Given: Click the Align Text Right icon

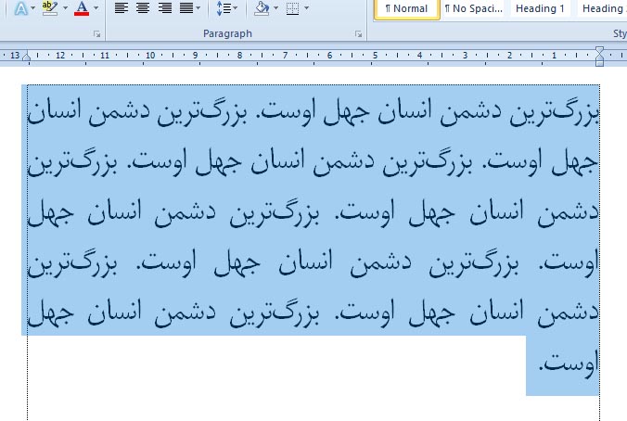Looking at the screenshot, I should [x=164, y=8].
